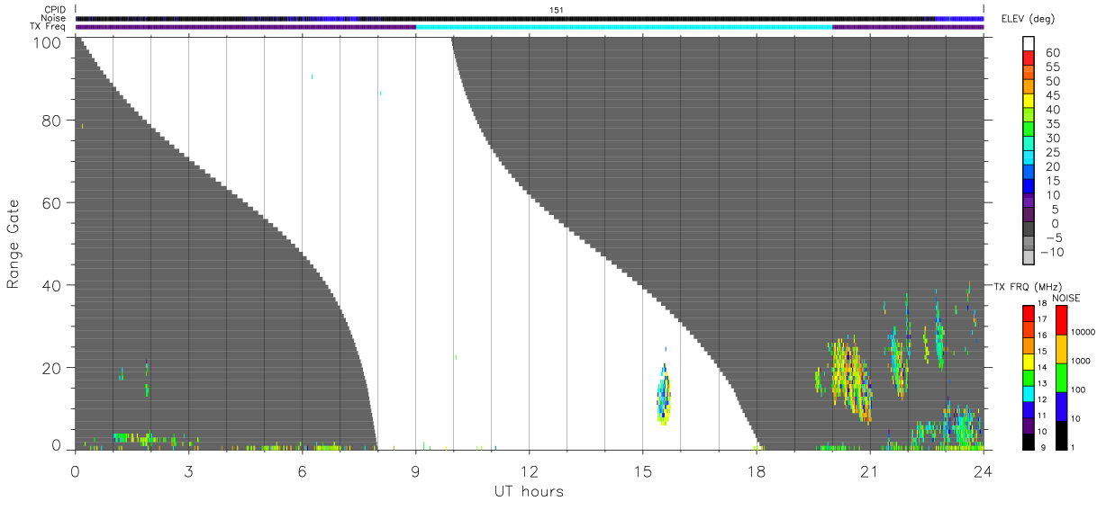Click the large orange echo cluster near 20.5 UT
Image resolution: width=1106 pixels, height=510 pixels.
point(851,380)
